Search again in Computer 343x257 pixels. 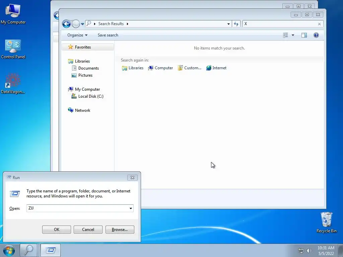pos(160,68)
